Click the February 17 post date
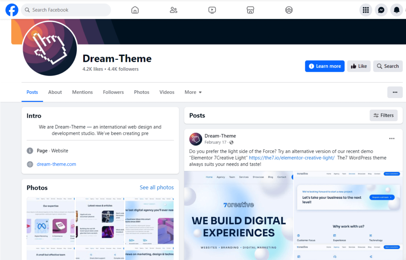Image resolution: width=406 pixels, height=260 pixels. pyautogui.click(x=215, y=142)
